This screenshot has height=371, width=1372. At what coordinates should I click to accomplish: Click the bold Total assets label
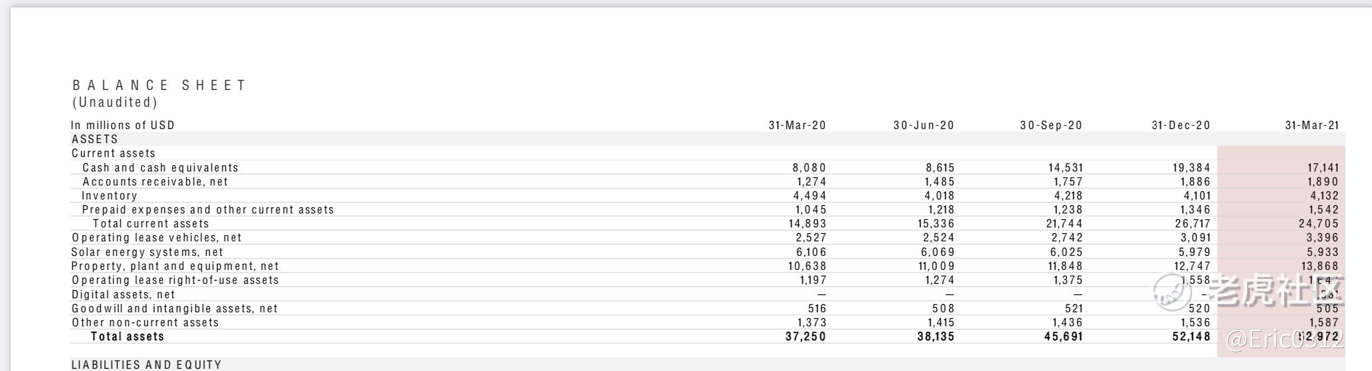(128, 336)
